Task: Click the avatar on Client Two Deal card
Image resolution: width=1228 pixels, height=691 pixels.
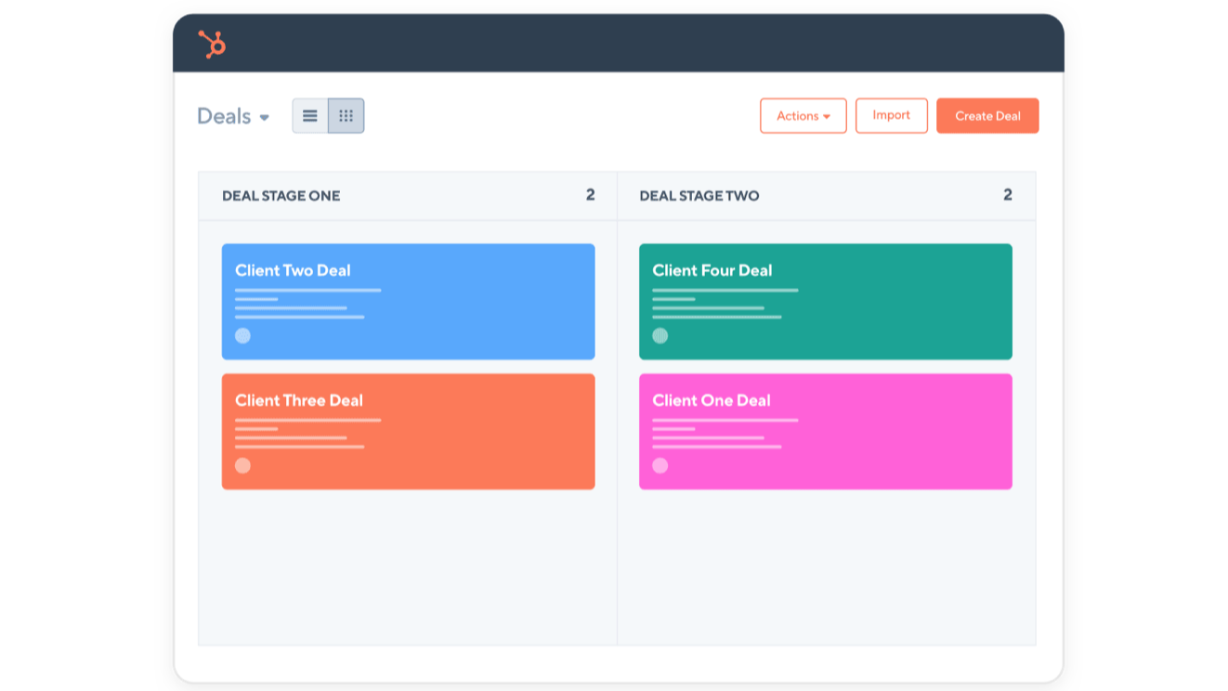Action: (243, 336)
